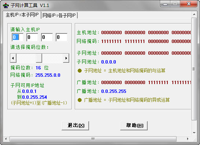Click the slider's left arrow to decrease mask bits
Image resolution: width=200 pixels, height=145 pixels.
(x=13, y=58)
